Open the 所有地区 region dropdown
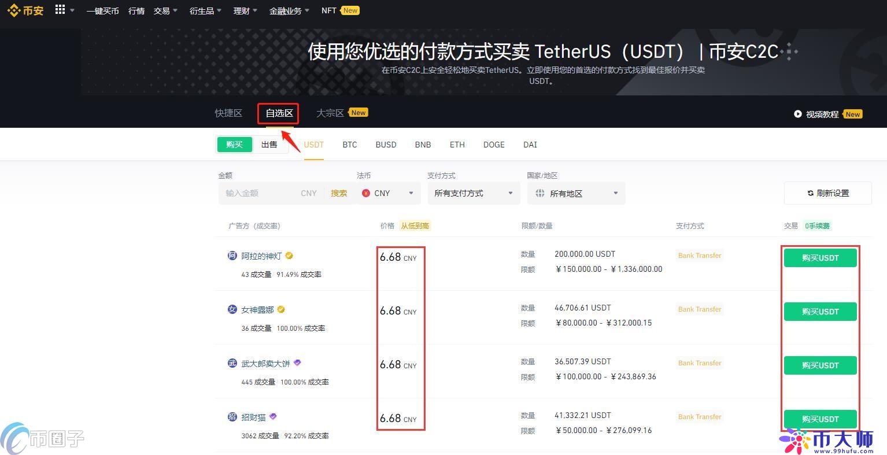Viewport: 887px width, 455px height. (576, 193)
